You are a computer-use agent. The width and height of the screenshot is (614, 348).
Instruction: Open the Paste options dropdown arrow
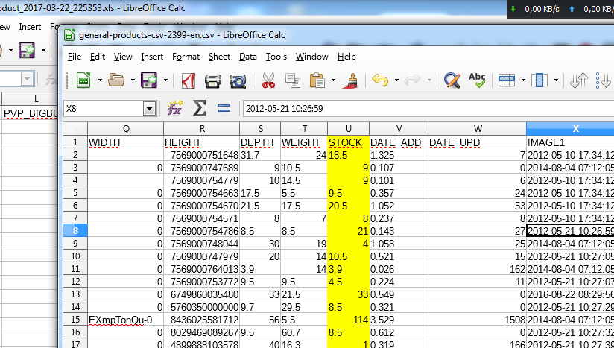coord(333,80)
